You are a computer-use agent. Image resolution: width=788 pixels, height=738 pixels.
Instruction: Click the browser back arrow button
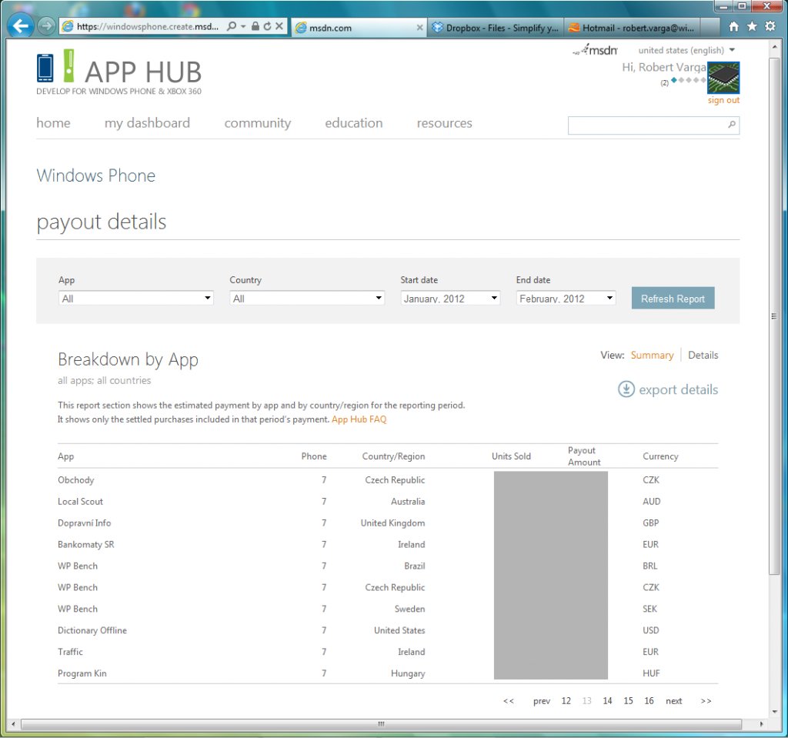[21, 25]
